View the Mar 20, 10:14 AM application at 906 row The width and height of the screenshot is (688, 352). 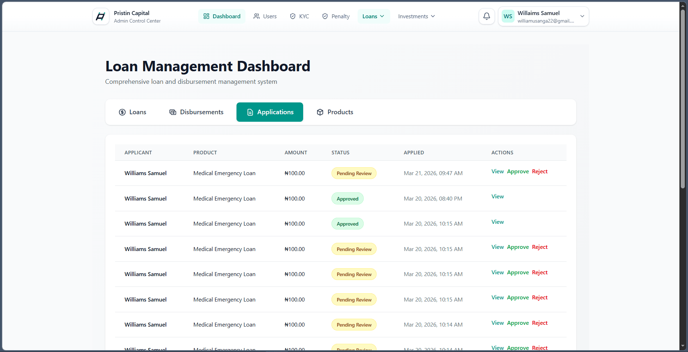(x=497, y=323)
